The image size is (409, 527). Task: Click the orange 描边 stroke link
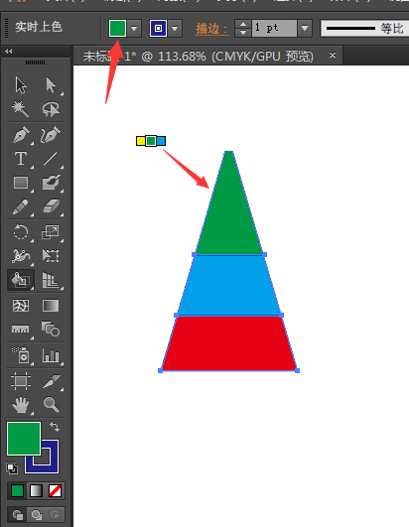(x=211, y=29)
